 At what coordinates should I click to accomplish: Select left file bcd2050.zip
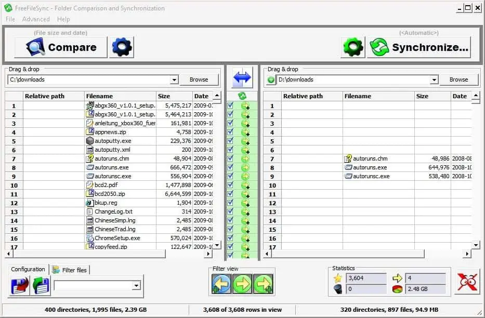[x=110, y=194]
